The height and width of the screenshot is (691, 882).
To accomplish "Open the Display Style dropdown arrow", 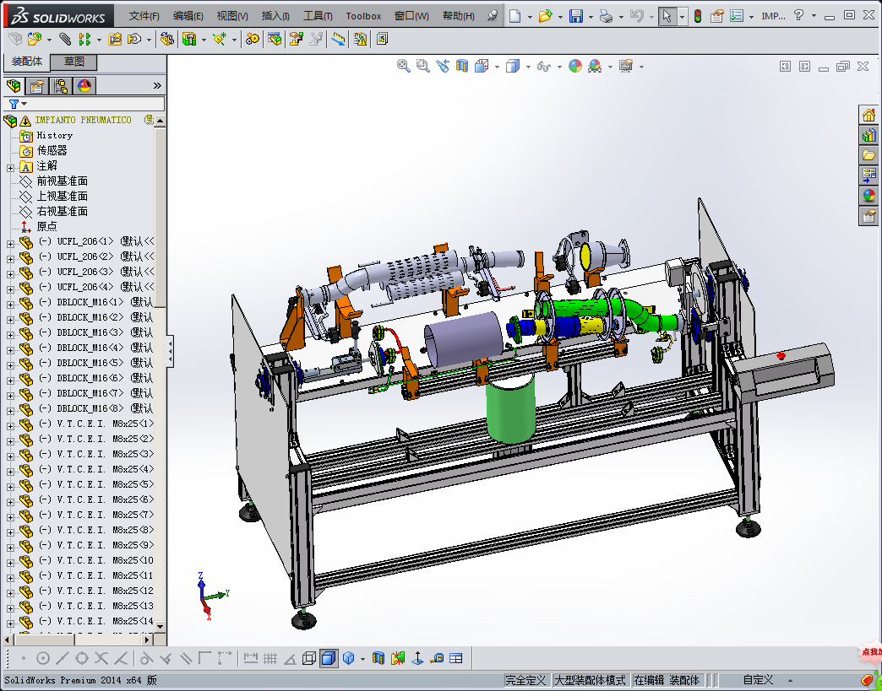I will tap(528, 67).
